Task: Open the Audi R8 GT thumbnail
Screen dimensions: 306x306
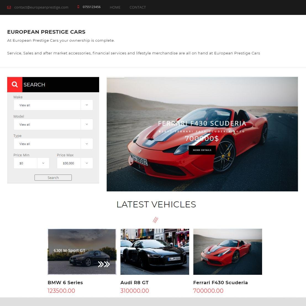Action: point(155,252)
